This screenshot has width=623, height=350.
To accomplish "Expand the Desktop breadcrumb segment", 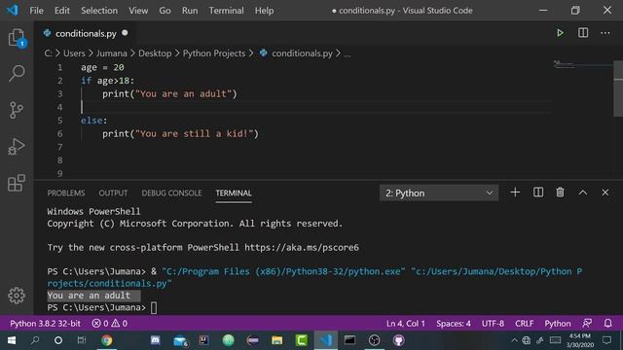I will pos(155,53).
